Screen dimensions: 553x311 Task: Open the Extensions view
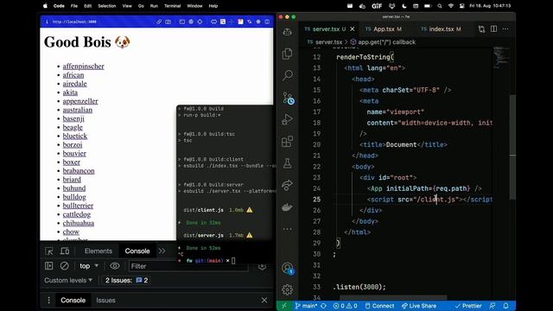pos(288,141)
